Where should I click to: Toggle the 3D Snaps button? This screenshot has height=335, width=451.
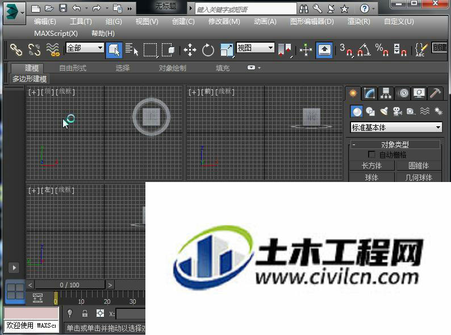[x=346, y=50]
